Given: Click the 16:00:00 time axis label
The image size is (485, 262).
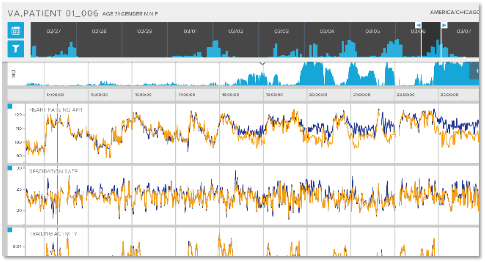Looking at the screenshot, I should pos(143,95).
